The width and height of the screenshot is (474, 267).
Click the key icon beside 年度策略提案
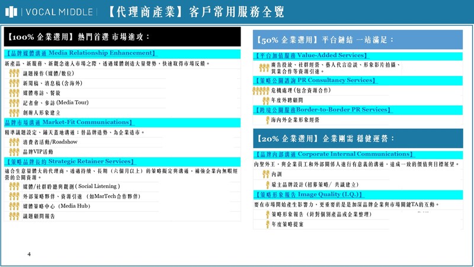[x=265, y=224]
